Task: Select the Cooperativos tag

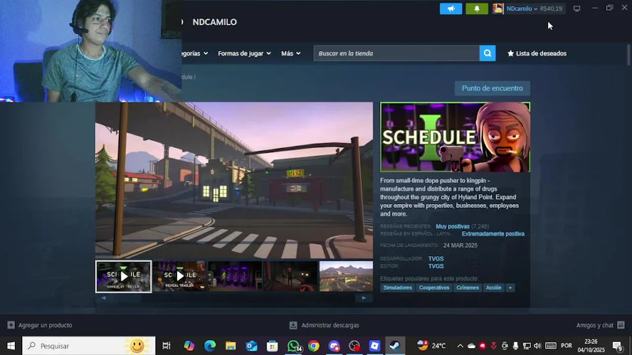Action: (x=434, y=287)
